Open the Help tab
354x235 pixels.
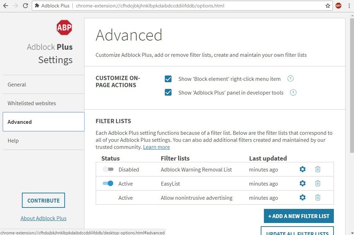[43, 141]
